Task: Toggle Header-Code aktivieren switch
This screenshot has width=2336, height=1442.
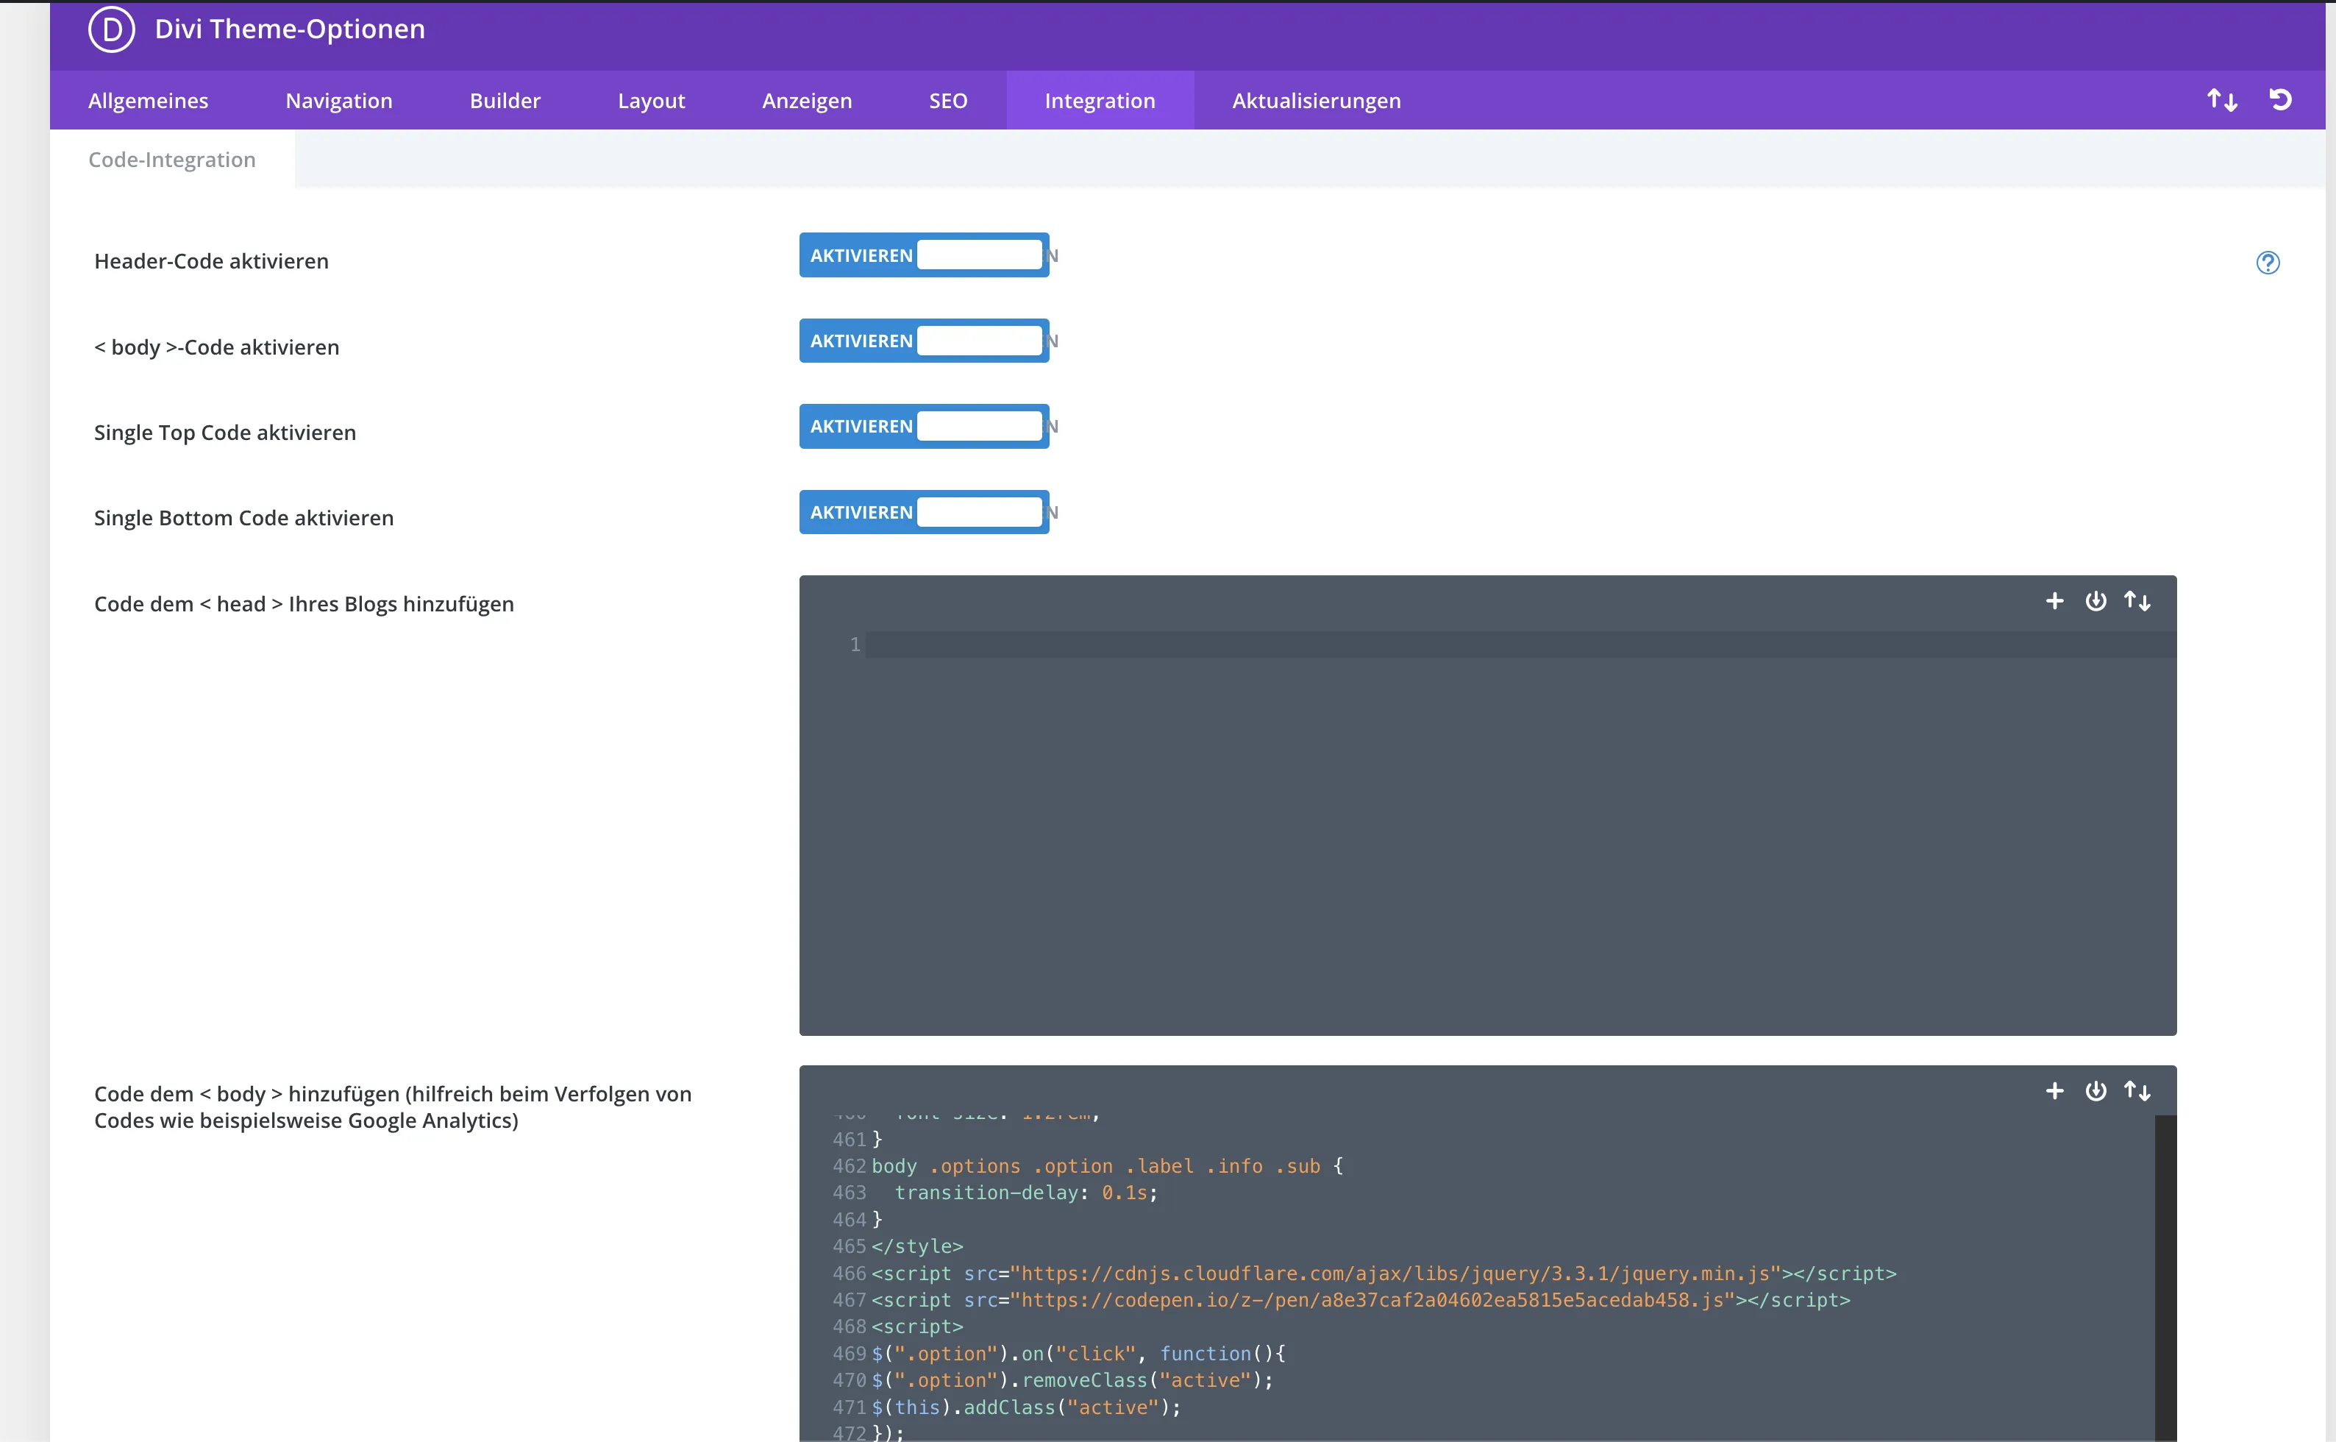Action: pyautogui.click(x=924, y=255)
